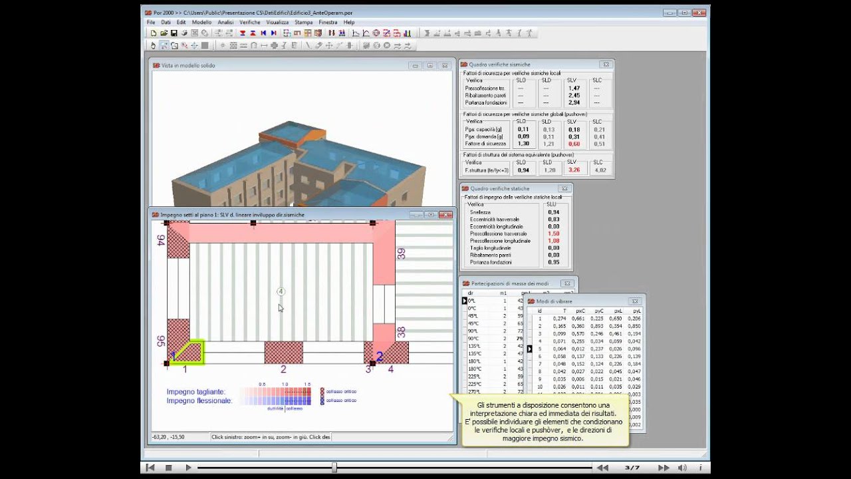Viewport: 851px width, 479px height.
Task: Open the Finestra menu
Action: pos(328,22)
